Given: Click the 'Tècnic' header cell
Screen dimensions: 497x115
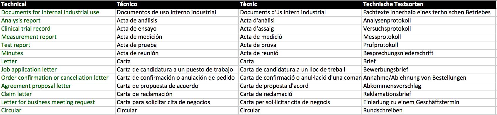Looking at the screenshot, I should point(300,4).
